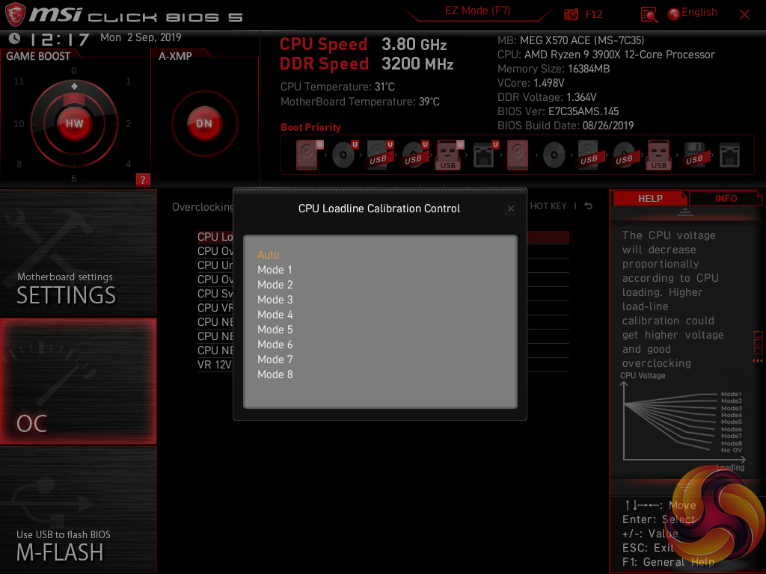Open the Game Boost question mark help

tap(143, 179)
